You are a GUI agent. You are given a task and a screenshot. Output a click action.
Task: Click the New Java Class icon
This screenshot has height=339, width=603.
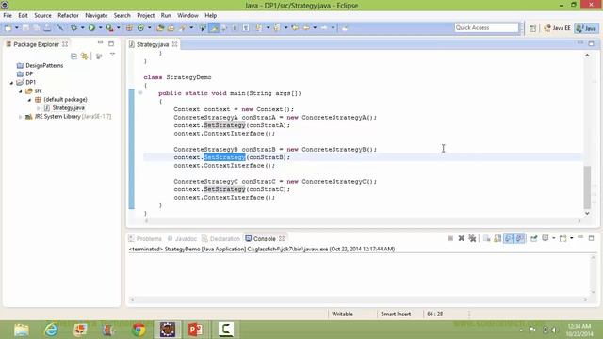[x=140, y=28]
